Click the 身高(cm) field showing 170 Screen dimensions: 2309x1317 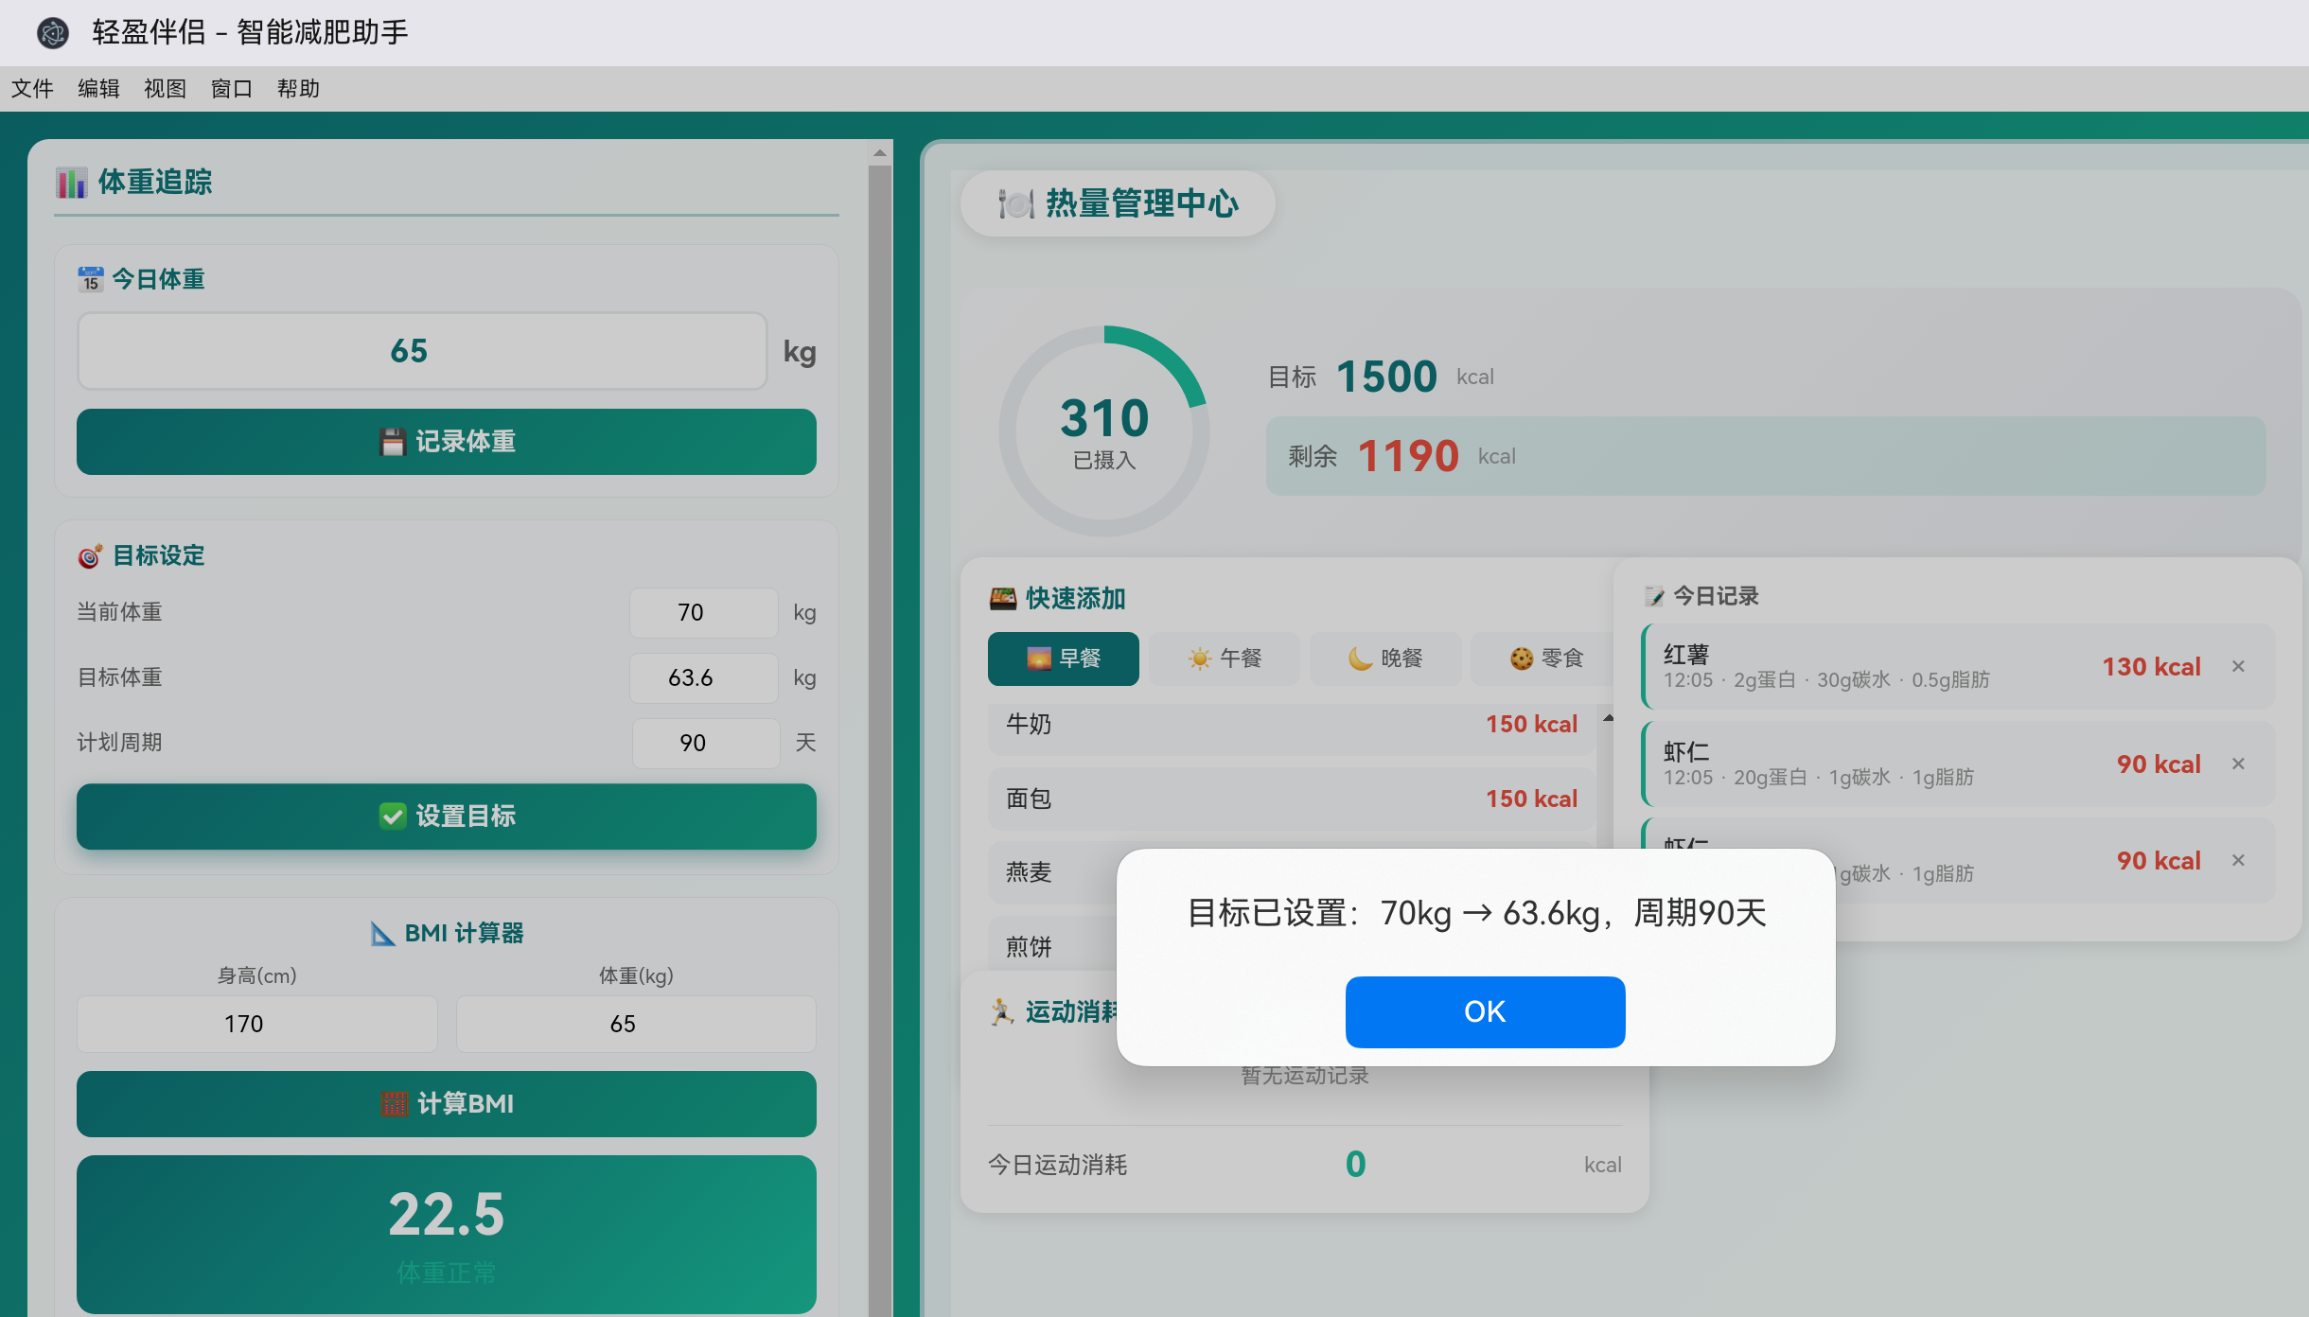256,1024
